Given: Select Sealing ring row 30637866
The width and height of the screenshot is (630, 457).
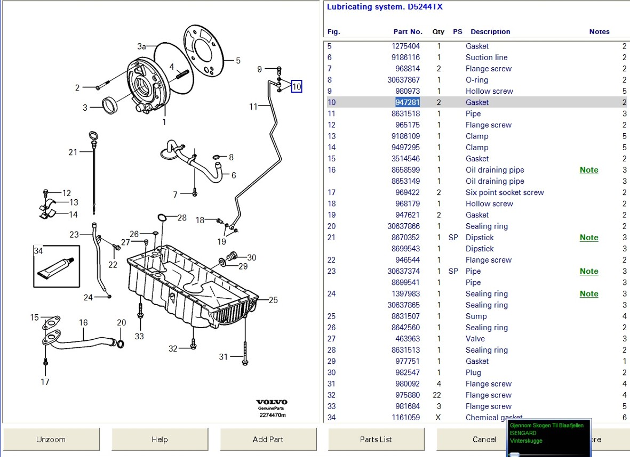Looking at the screenshot, I should [476, 226].
